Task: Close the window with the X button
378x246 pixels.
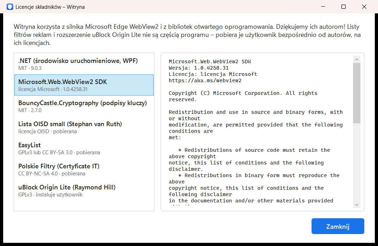Action: 364,7
